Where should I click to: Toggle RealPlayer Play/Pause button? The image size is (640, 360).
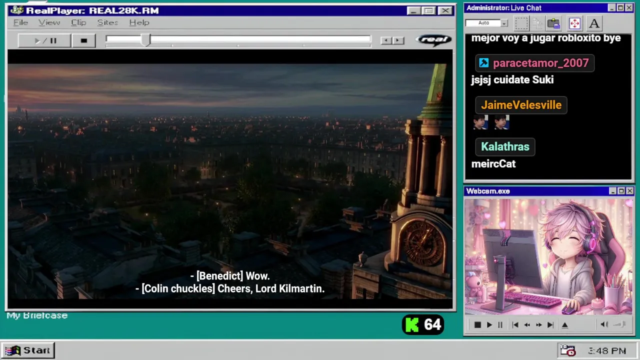pyautogui.click(x=44, y=40)
